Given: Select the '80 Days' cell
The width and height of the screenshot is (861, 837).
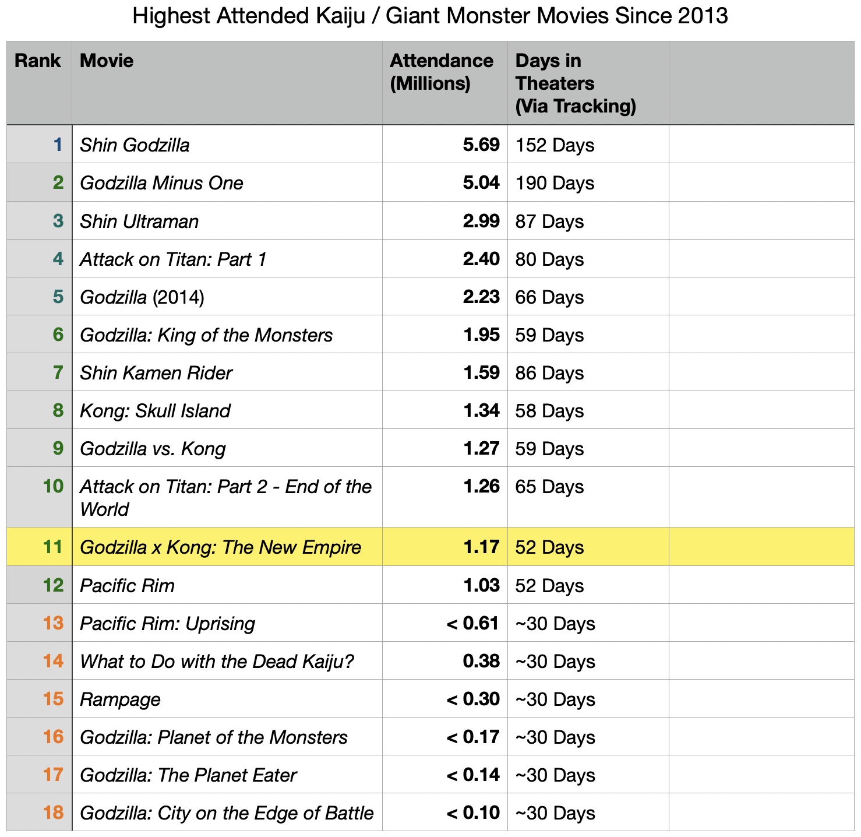Looking at the screenshot, I should coord(588,259).
